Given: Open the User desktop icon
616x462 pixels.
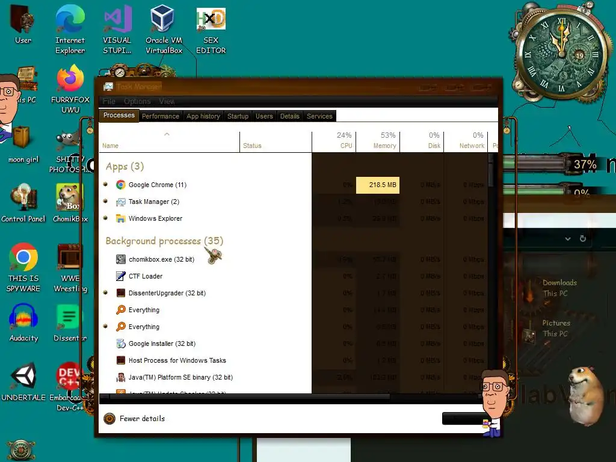Looking at the screenshot, I should click(x=23, y=24).
